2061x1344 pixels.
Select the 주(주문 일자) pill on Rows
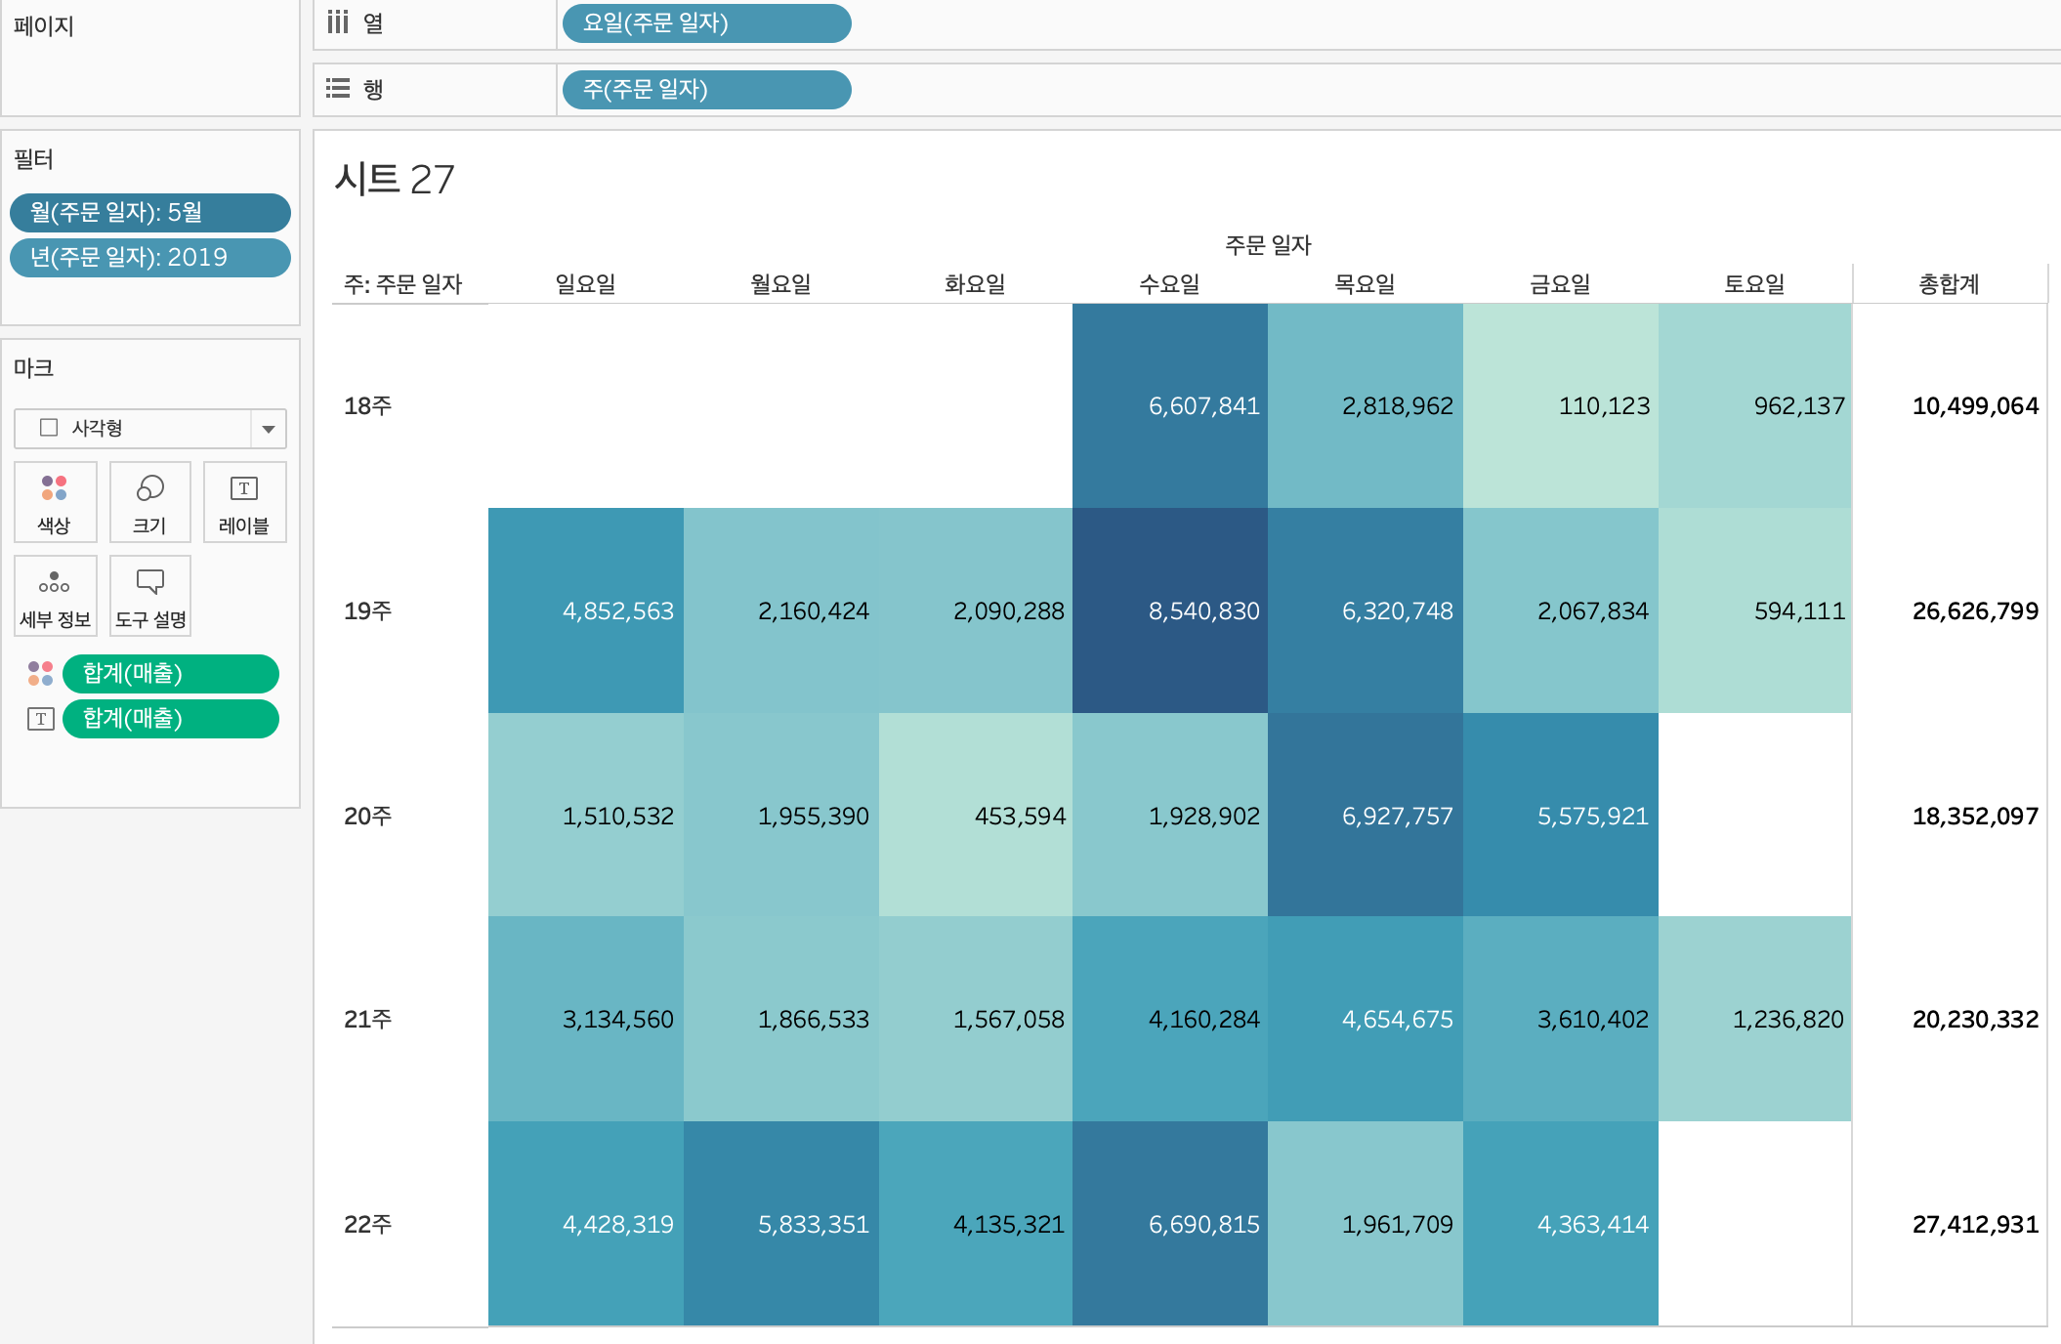tap(705, 90)
